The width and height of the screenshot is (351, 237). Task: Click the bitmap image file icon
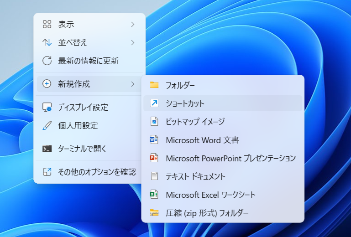point(154,121)
